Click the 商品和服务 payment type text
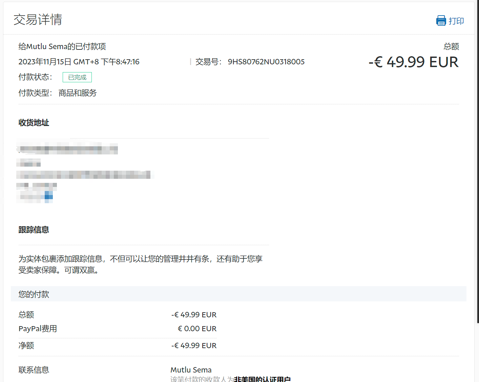 [x=78, y=93]
